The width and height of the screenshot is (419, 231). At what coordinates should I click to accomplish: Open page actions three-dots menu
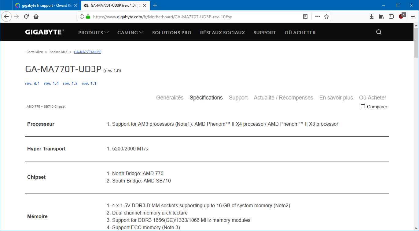coord(318,17)
